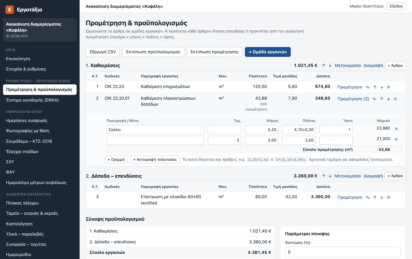The height and width of the screenshot is (259, 412).
Task: Click Εκτύπωση προϋπολογισμού button
Action: tap(153, 52)
